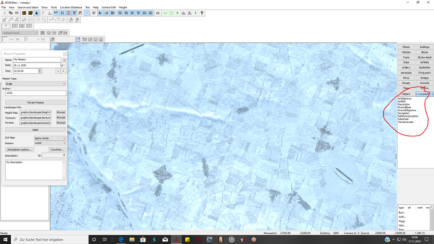This screenshot has width=434, height=244.
Task: Open the Season dropdown
Action: [x=50, y=143]
